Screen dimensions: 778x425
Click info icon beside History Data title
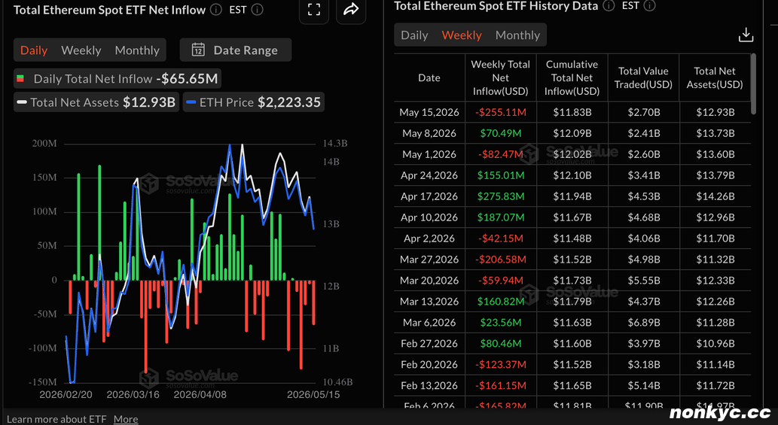click(x=609, y=6)
